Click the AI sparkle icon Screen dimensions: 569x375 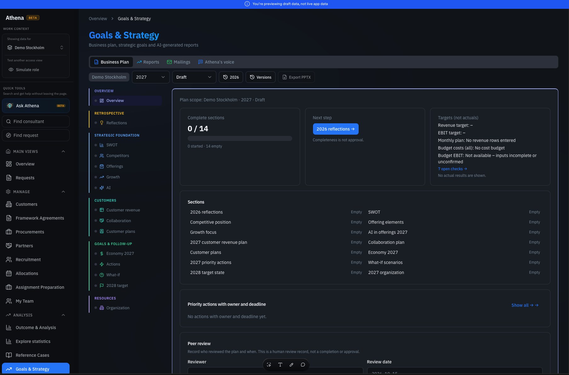pos(102,188)
